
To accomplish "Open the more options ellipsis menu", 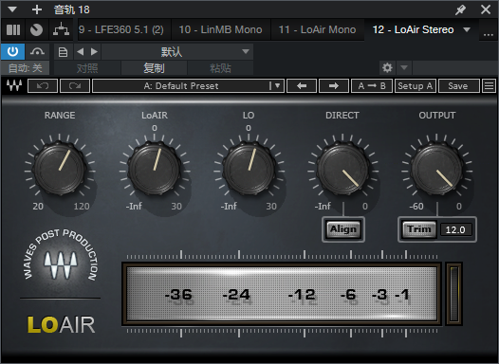I will [x=489, y=34].
